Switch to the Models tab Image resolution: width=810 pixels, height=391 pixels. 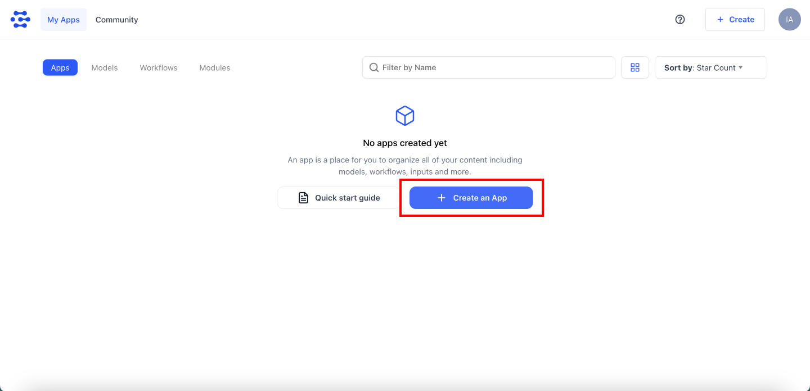105,67
